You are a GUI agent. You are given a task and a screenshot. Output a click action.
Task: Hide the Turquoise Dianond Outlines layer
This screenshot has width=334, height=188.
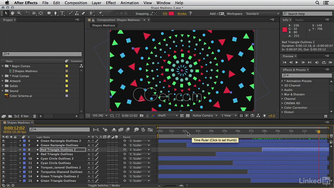click(x=3, y=172)
